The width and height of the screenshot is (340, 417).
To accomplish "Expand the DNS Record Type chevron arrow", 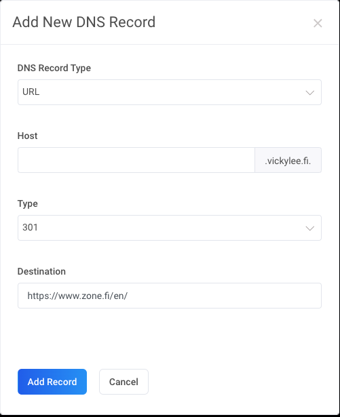I will 310,92.
